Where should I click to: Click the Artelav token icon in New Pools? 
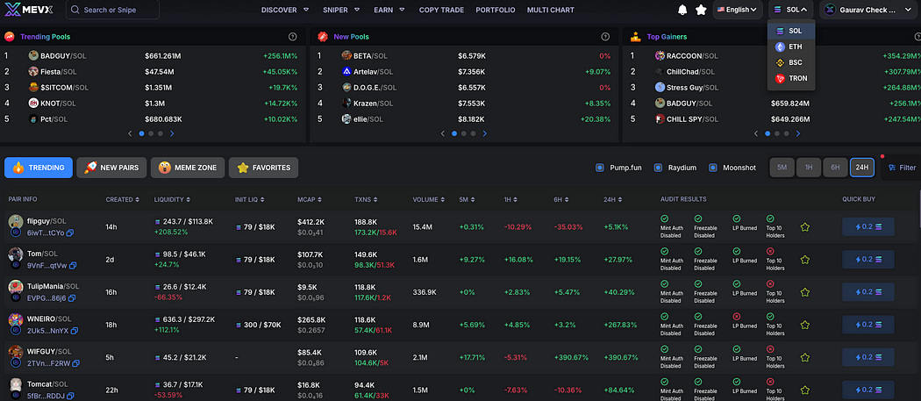click(346, 72)
